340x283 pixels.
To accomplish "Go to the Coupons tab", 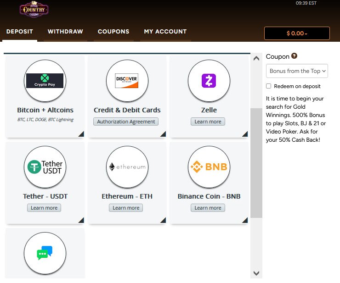I will point(113,32).
